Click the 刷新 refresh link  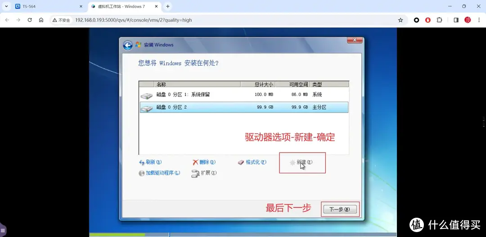[150, 162]
